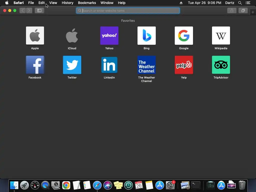Open System Preferences with badge
The width and height of the screenshot is (256, 192).
tap(170, 185)
